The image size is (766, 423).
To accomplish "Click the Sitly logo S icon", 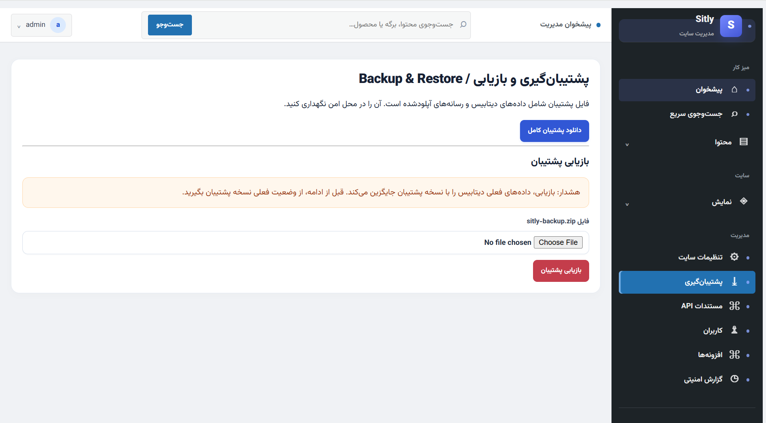I will (x=731, y=26).
